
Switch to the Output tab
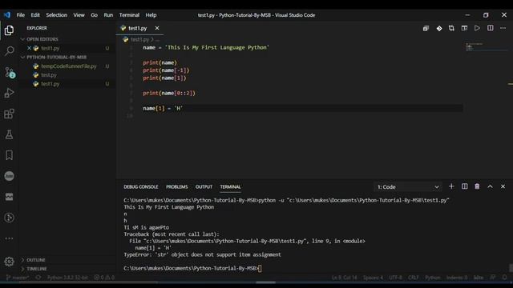(x=204, y=186)
